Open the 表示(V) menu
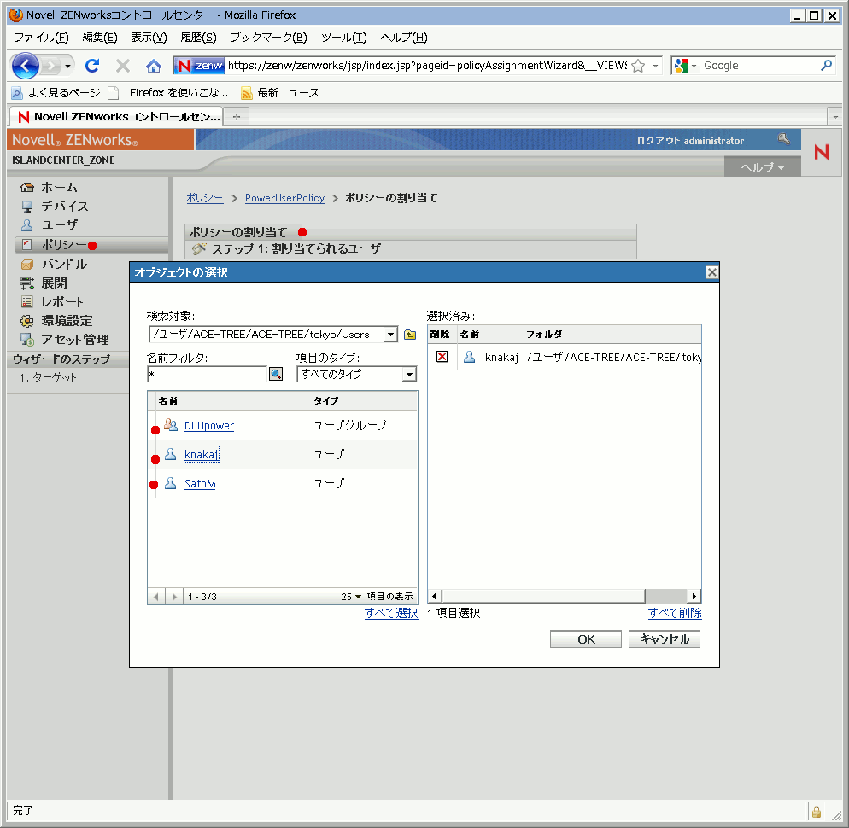Screen dimensions: 849x828 tap(149, 38)
